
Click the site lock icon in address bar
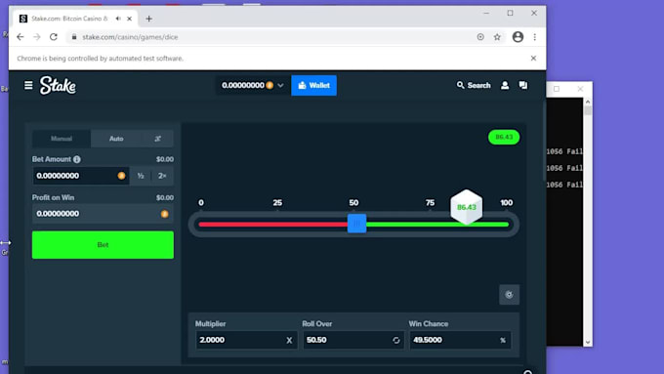tap(74, 37)
